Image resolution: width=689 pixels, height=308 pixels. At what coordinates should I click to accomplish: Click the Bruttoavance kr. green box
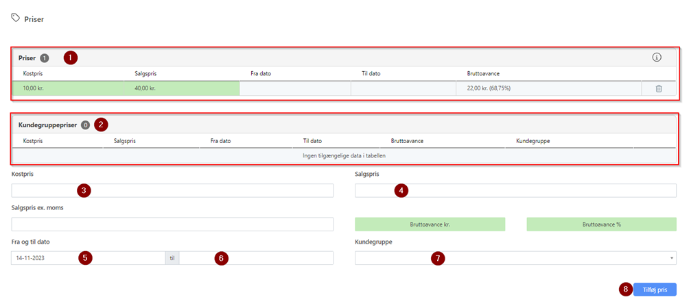[x=430, y=224]
